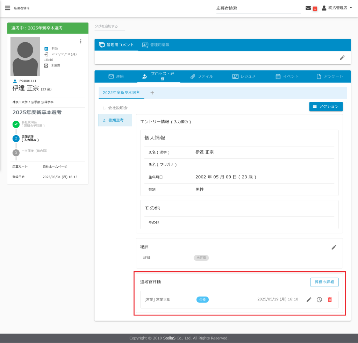358x343 pixels.
Task: View evaluation history clock icon
Action: click(x=319, y=300)
